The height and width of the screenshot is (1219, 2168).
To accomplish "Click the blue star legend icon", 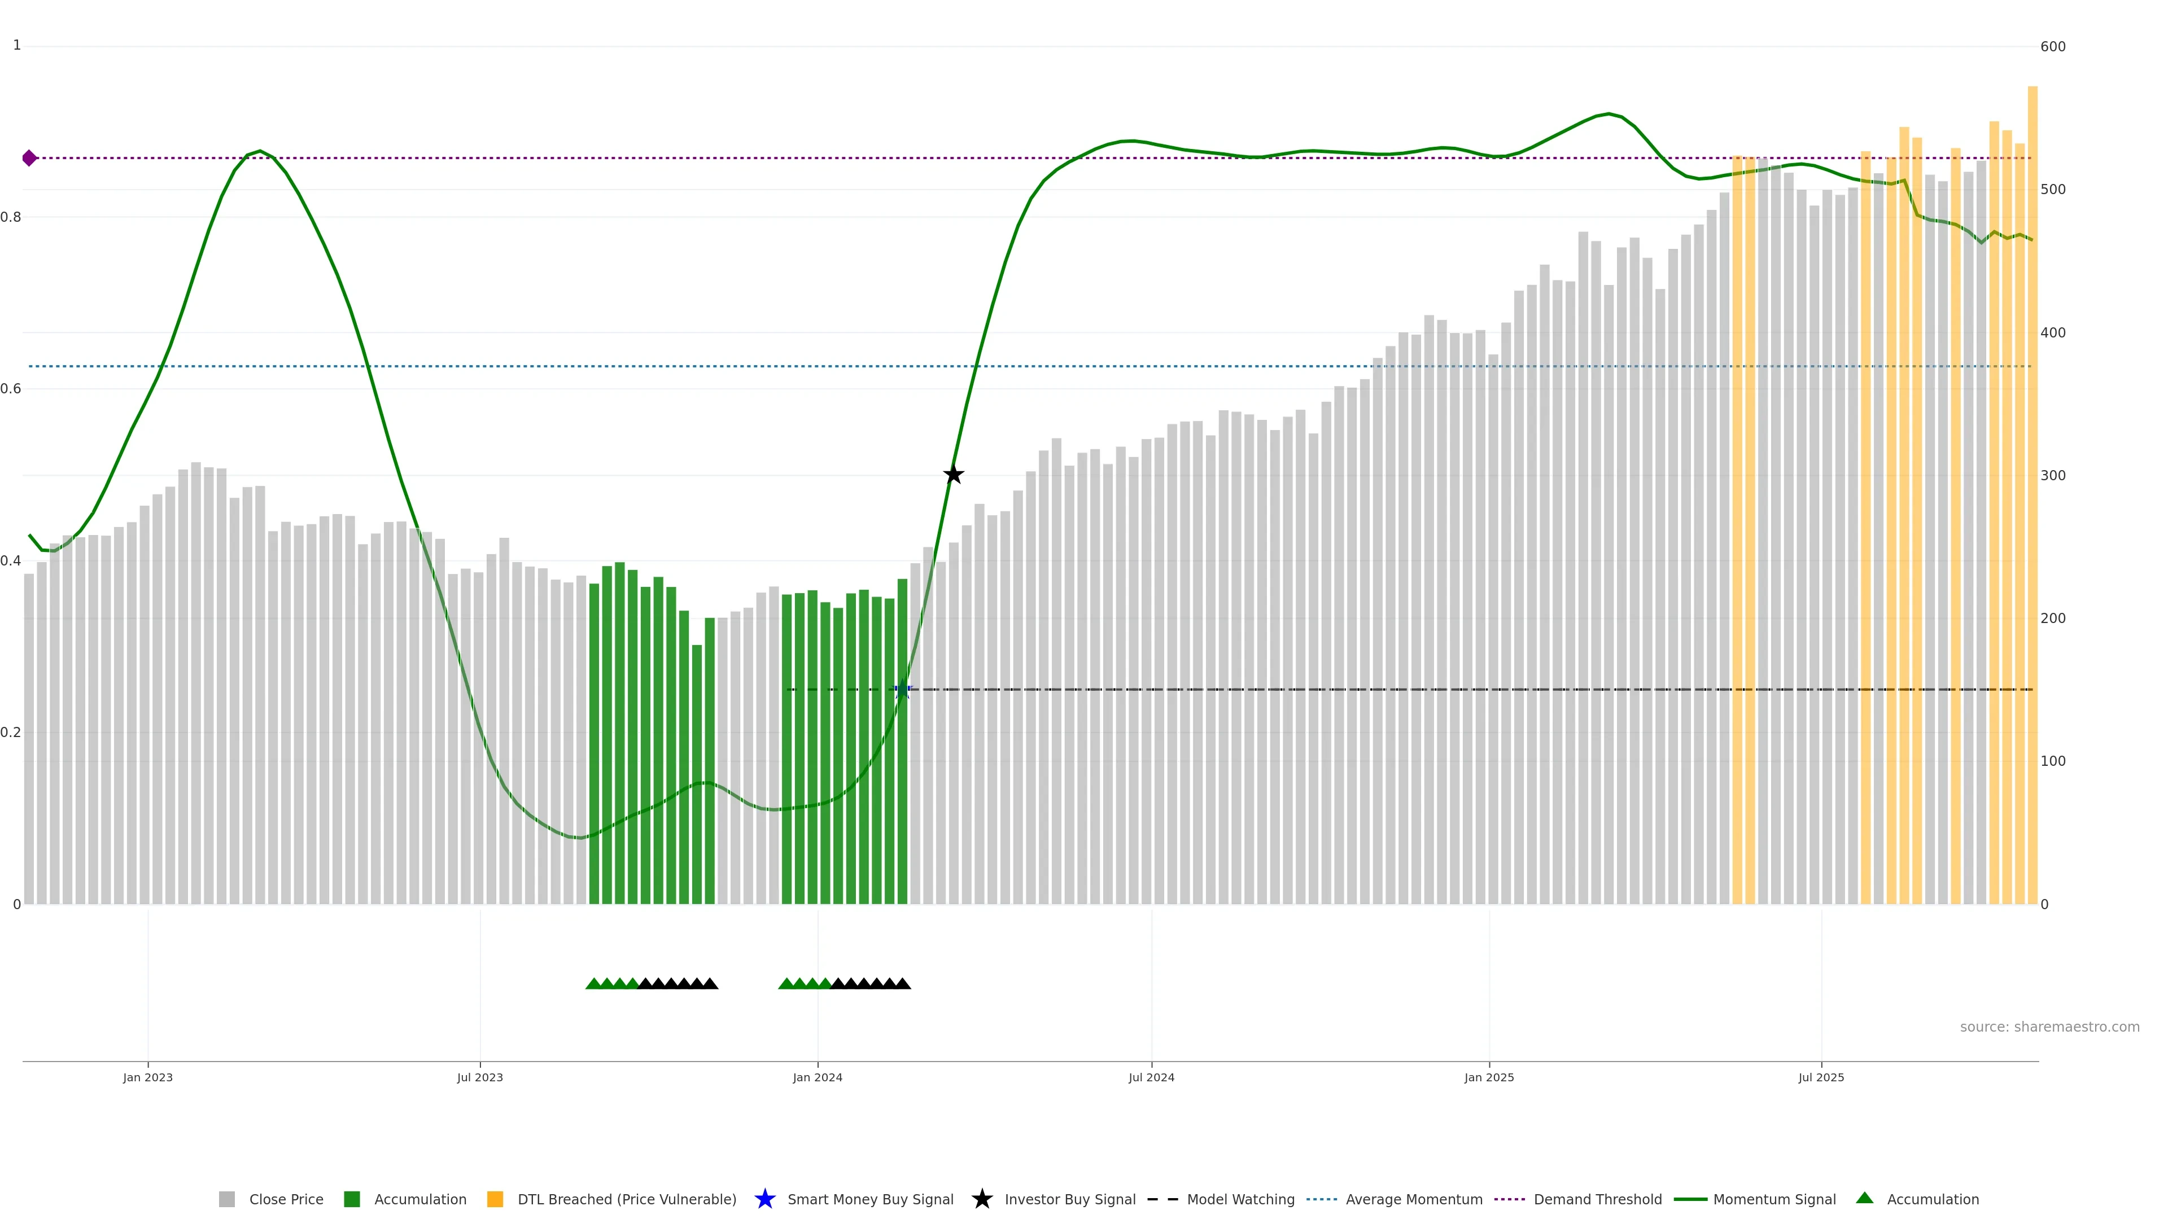I will (x=764, y=1199).
